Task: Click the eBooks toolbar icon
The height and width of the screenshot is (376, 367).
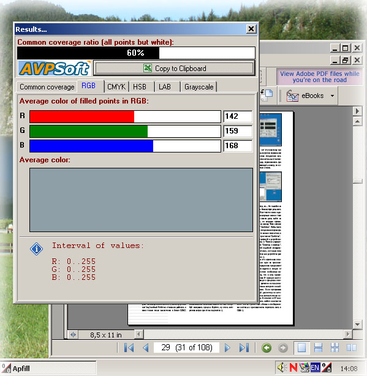Action: click(x=292, y=96)
